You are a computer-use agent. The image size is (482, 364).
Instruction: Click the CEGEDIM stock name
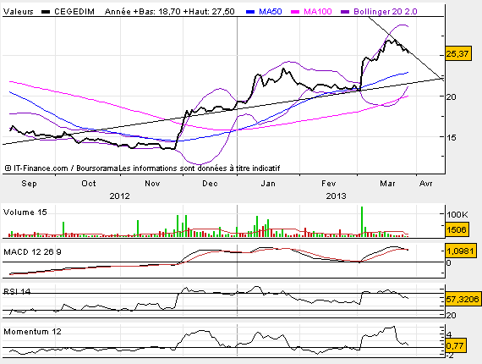pyautogui.click(x=74, y=12)
